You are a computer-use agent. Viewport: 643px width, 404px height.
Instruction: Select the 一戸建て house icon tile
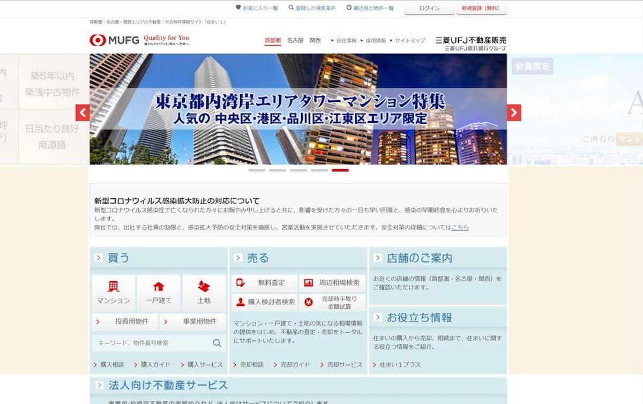(x=159, y=293)
